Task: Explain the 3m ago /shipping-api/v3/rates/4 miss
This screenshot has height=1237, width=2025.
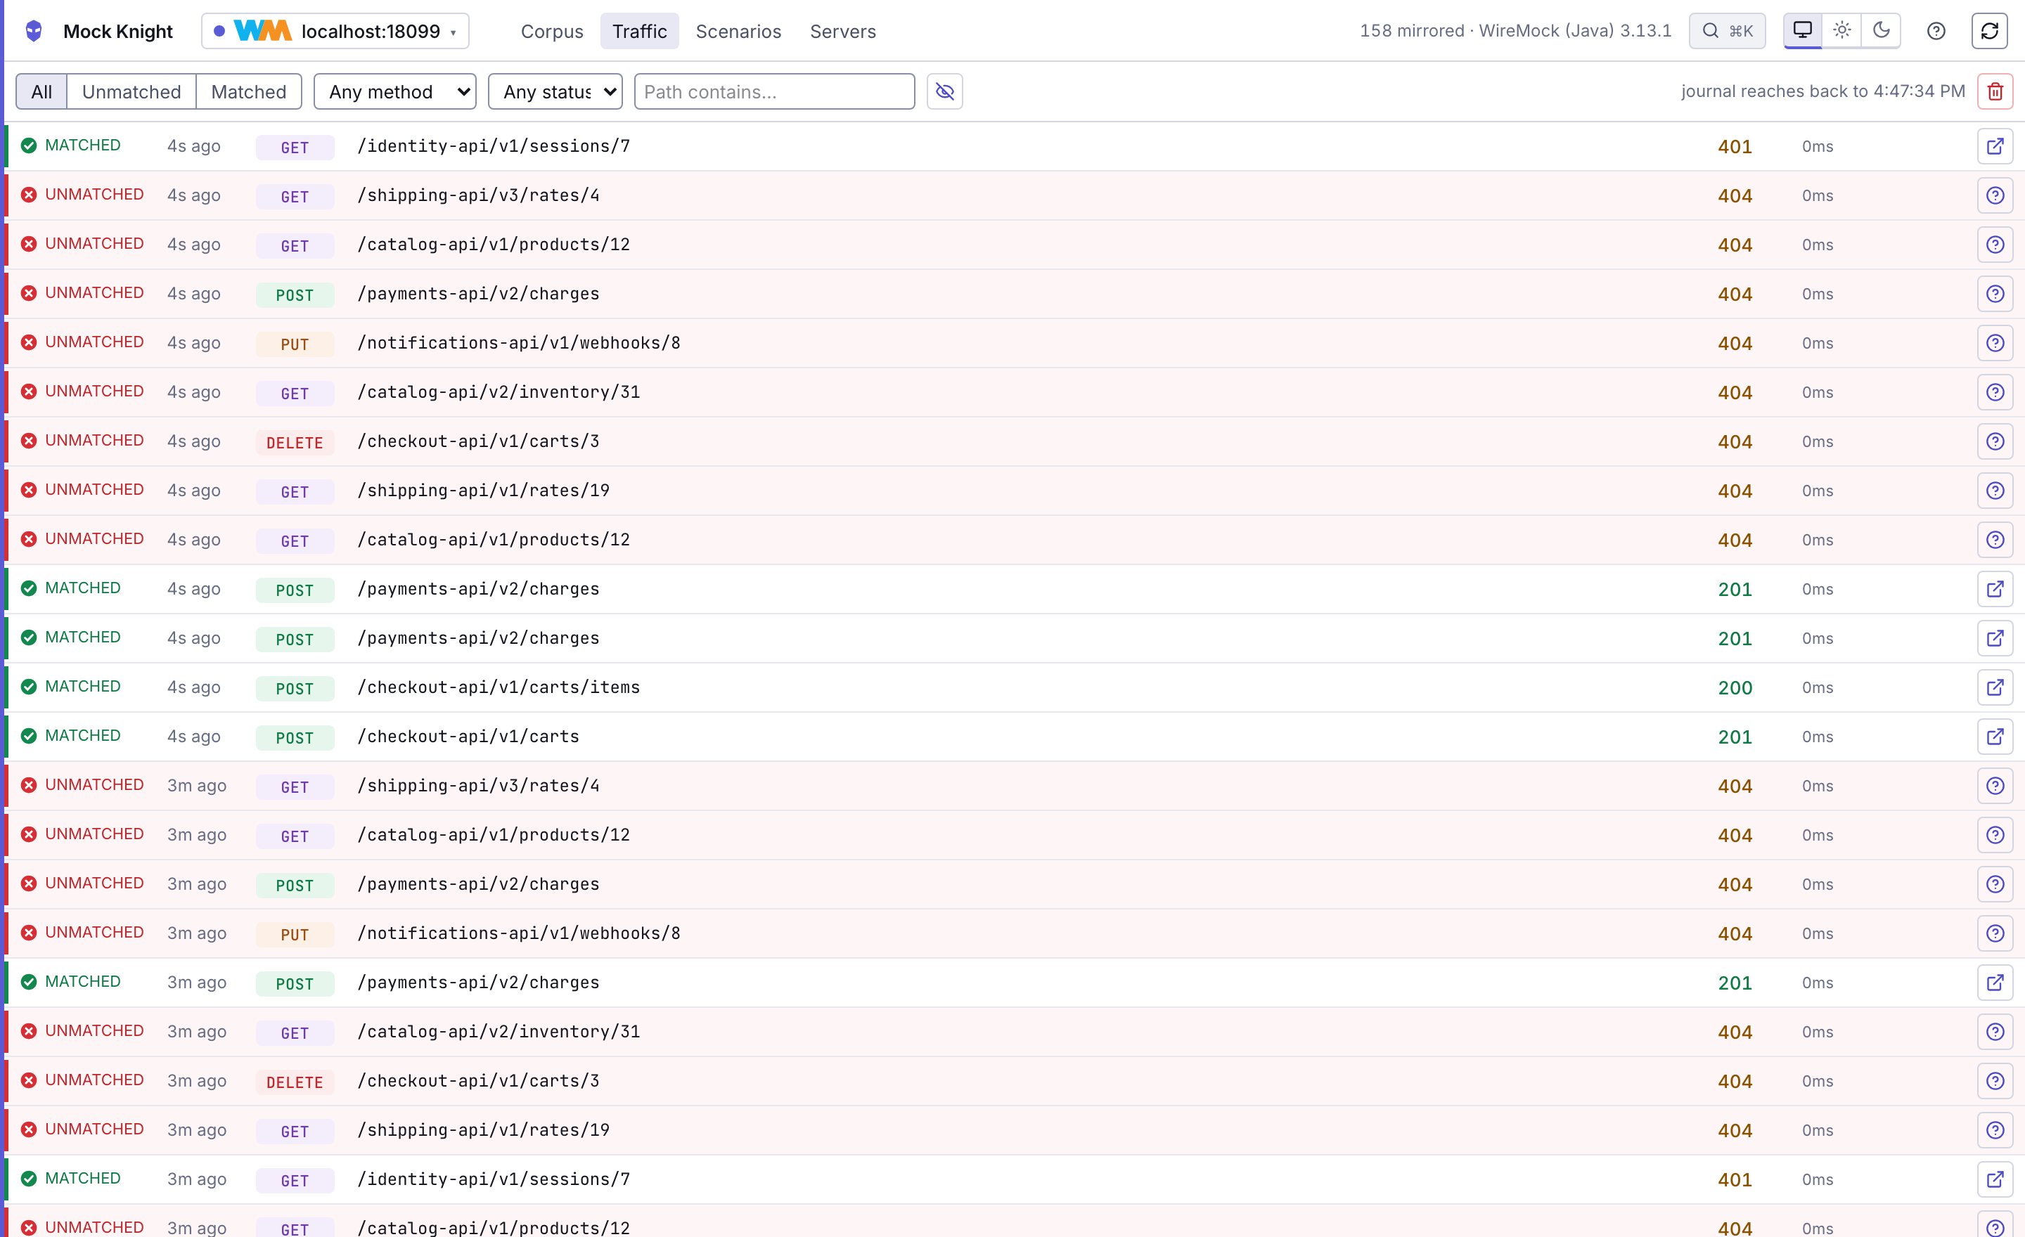Action: (x=1995, y=786)
